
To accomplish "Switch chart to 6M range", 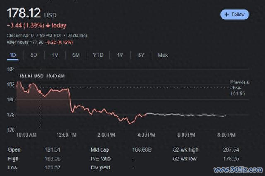I will click(76, 55).
